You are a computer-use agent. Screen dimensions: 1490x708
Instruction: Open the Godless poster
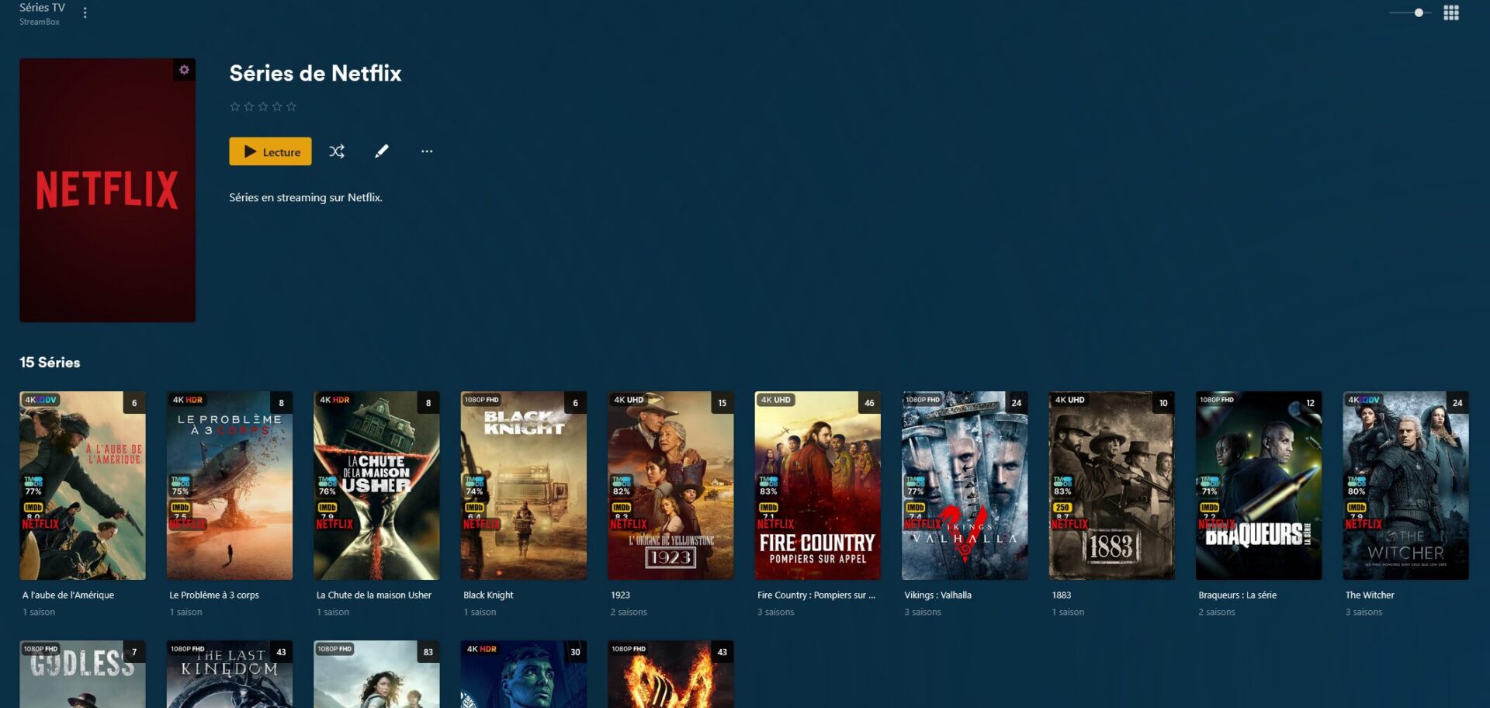(82, 674)
